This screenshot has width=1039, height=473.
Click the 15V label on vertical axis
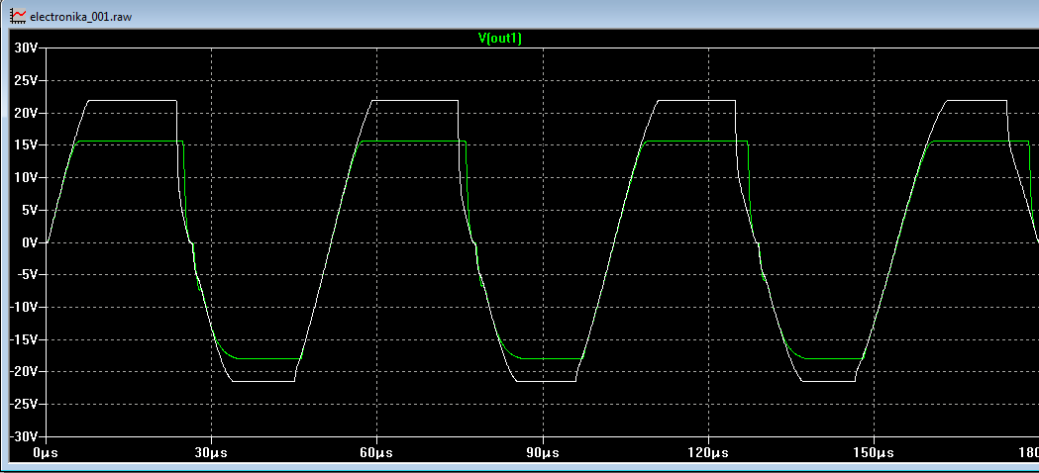click(27, 145)
